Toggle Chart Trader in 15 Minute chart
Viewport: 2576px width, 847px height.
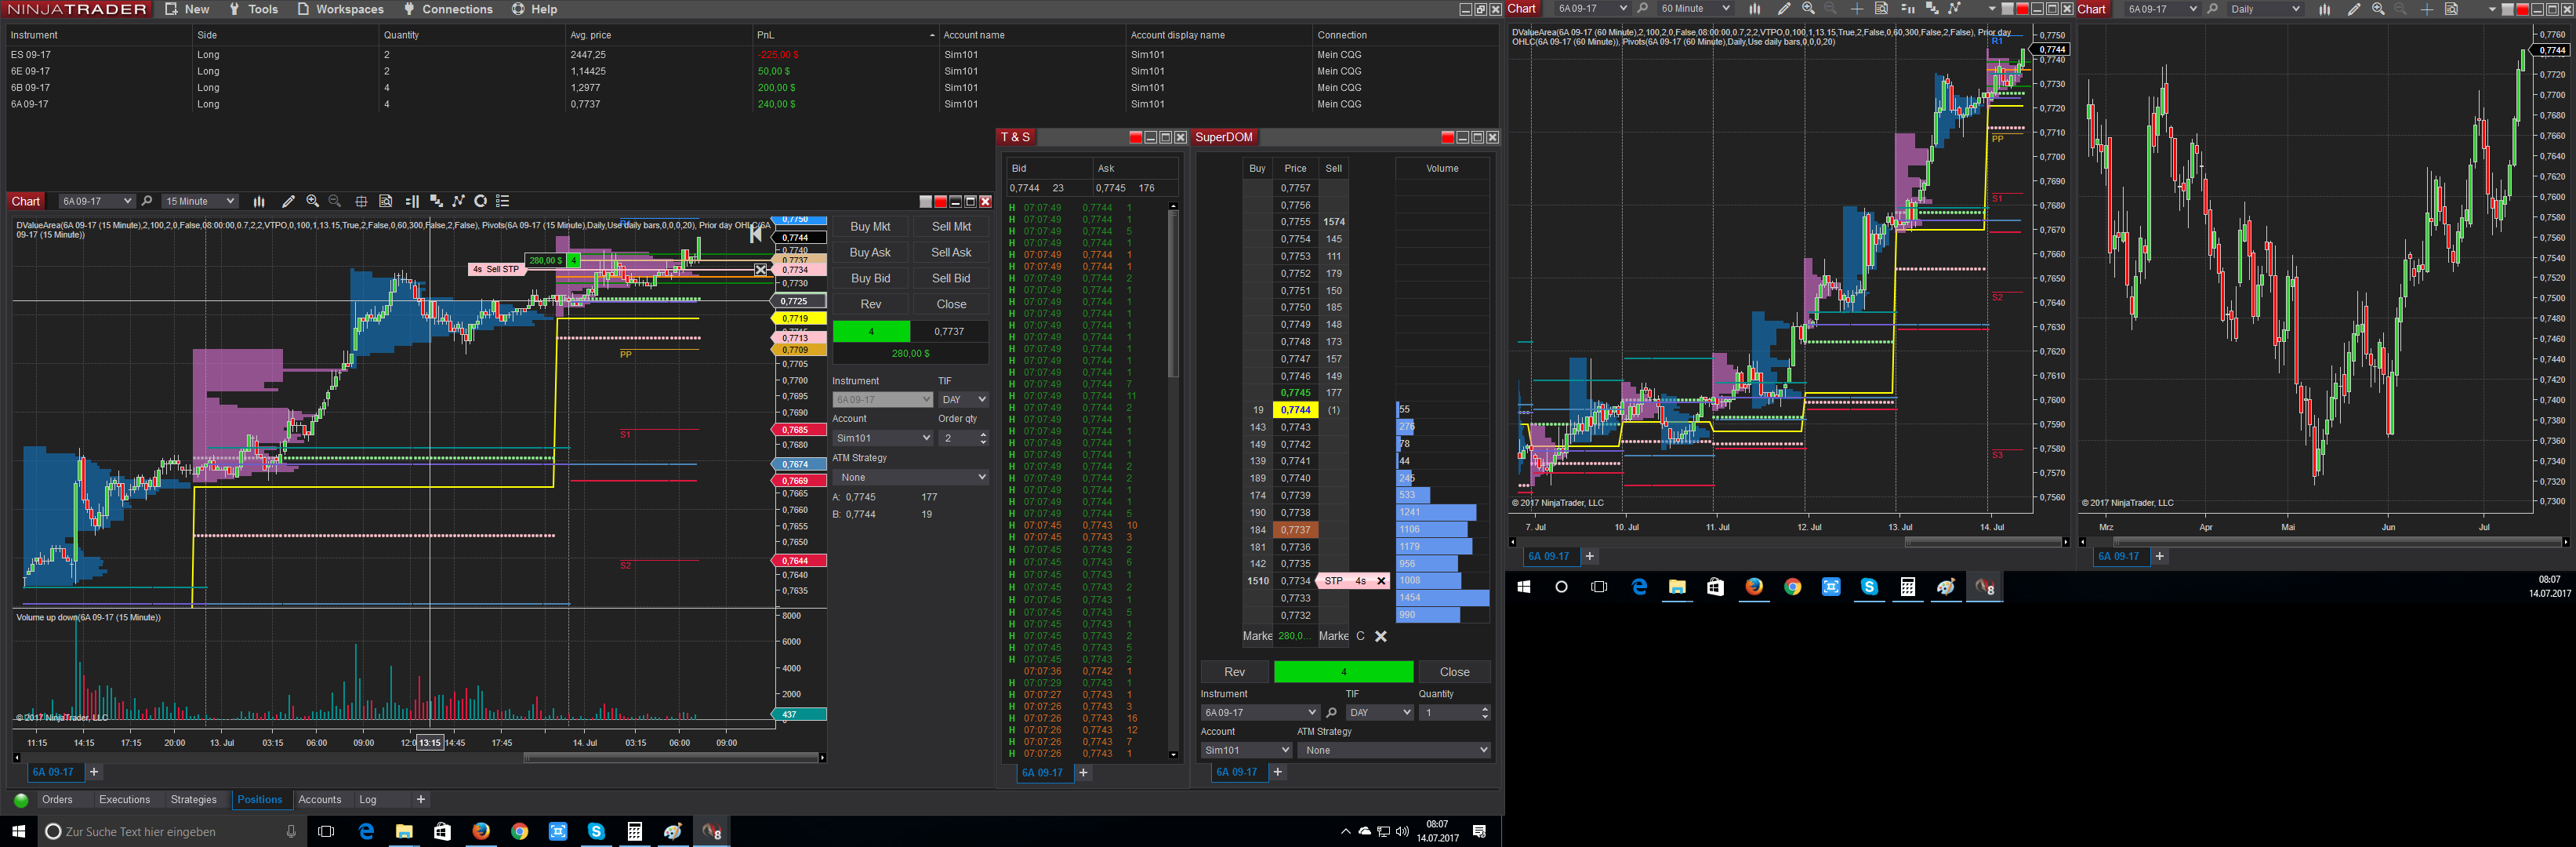(412, 201)
